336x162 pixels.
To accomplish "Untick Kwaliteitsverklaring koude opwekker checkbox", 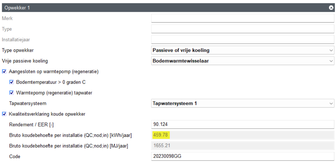I will tap(4, 114).
